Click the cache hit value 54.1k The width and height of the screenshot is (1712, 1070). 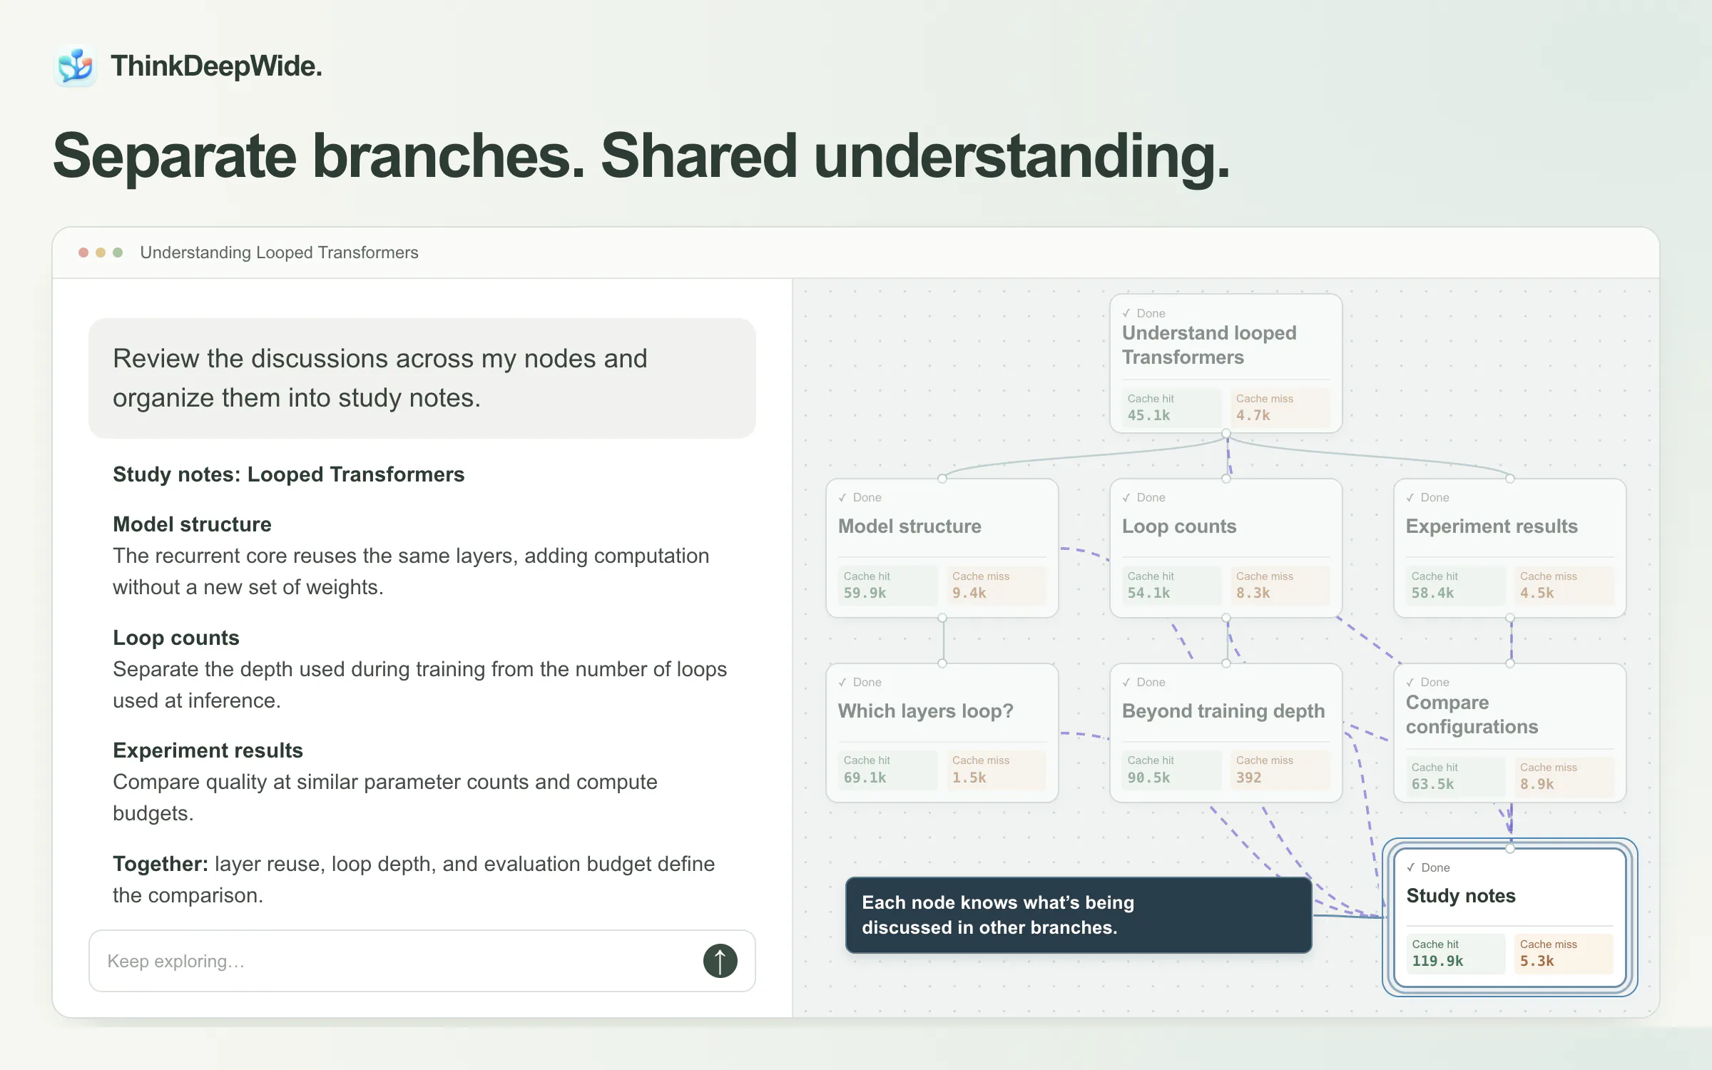tap(1148, 593)
